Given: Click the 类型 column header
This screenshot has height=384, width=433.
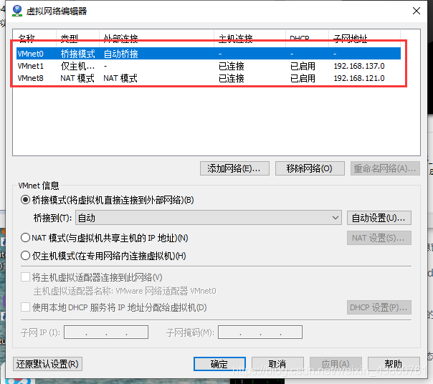Looking at the screenshot, I should pyautogui.click(x=69, y=38).
